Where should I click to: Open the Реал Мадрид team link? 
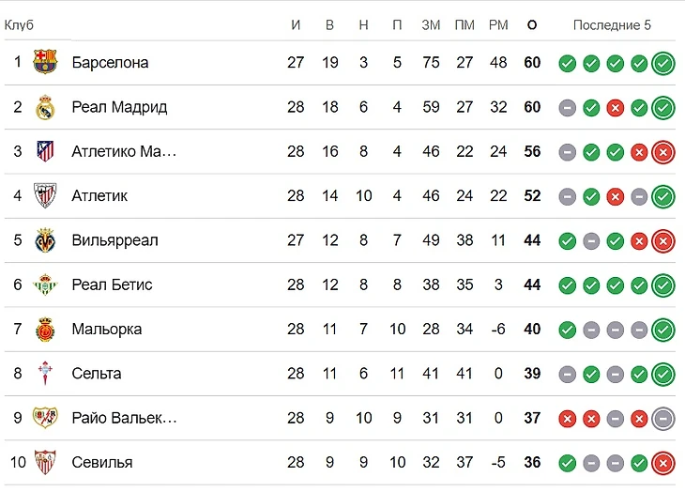click(x=119, y=107)
